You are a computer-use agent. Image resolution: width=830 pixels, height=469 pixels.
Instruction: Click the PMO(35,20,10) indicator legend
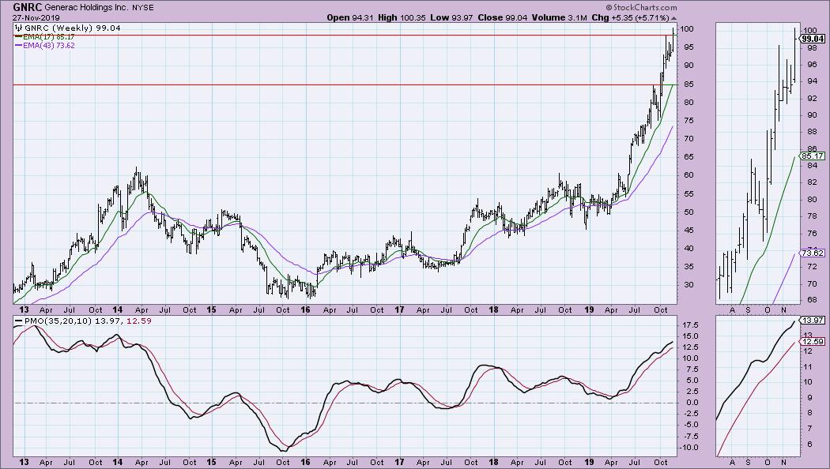(x=68, y=321)
